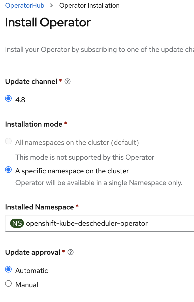Select a specific namespace installation mode
The width and height of the screenshot is (194, 302).
click(x=8, y=170)
